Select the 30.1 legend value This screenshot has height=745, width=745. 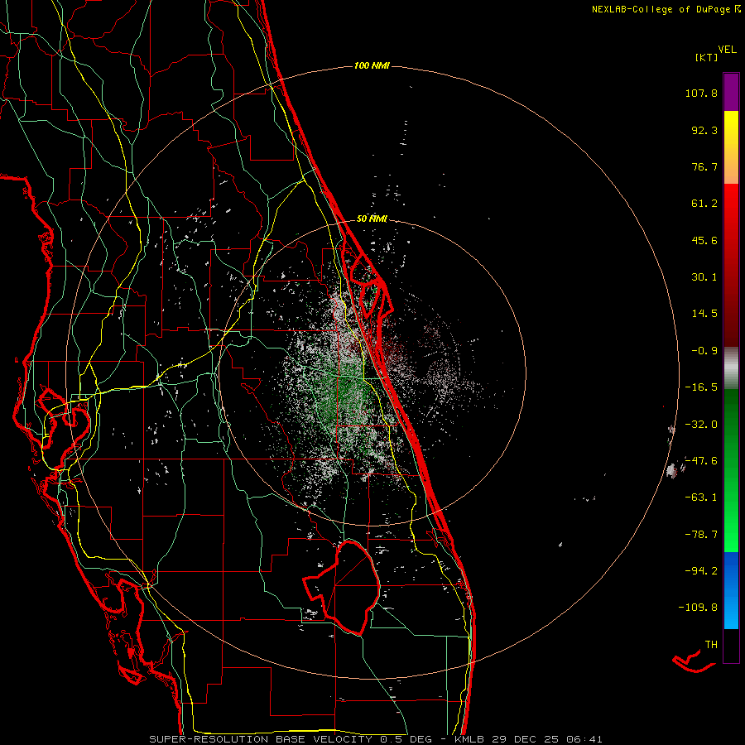click(x=704, y=277)
